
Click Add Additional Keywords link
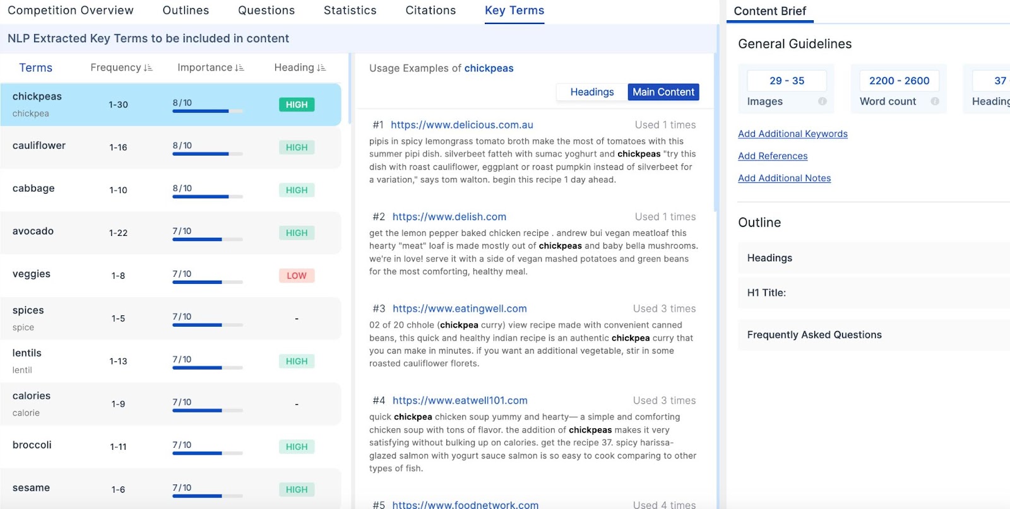click(792, 134)
